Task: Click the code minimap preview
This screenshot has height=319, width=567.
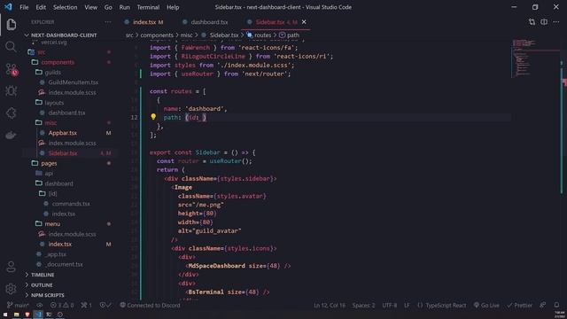Action: (x=535, y=58)
